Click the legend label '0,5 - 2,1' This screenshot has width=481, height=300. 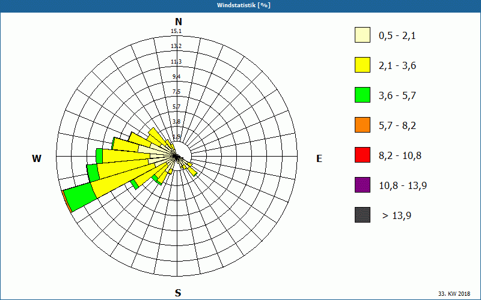[x=397, y=36]
